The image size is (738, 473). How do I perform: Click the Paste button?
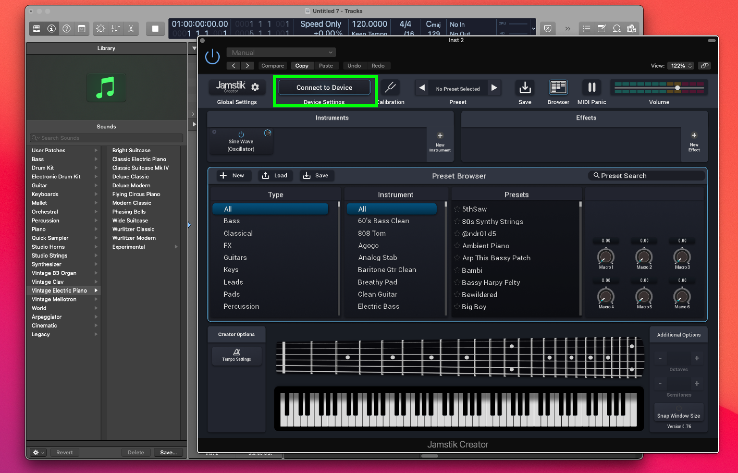pos(325,66)
